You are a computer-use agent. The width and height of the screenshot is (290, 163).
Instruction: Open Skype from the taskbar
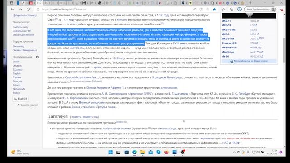(159, 152)
